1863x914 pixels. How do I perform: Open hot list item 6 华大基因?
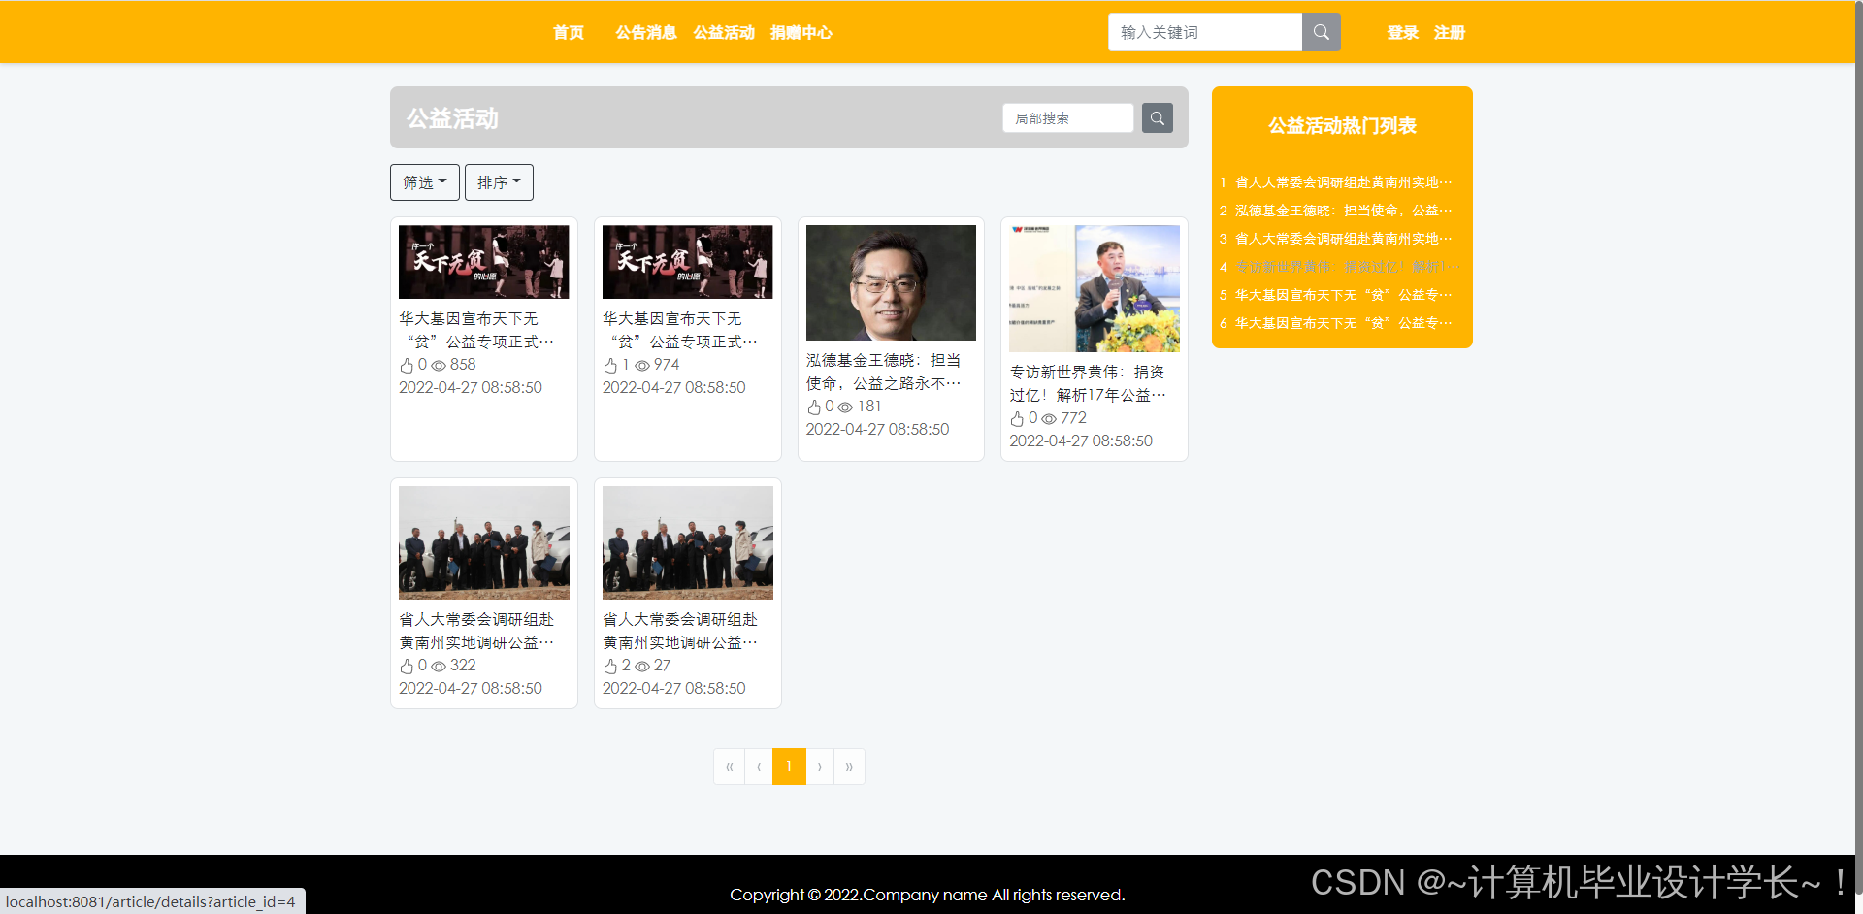tap(1344, 323)
